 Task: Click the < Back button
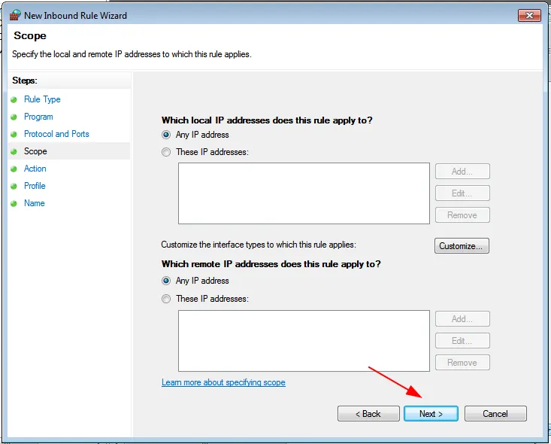pyautogui.click(x=368, y=413)
